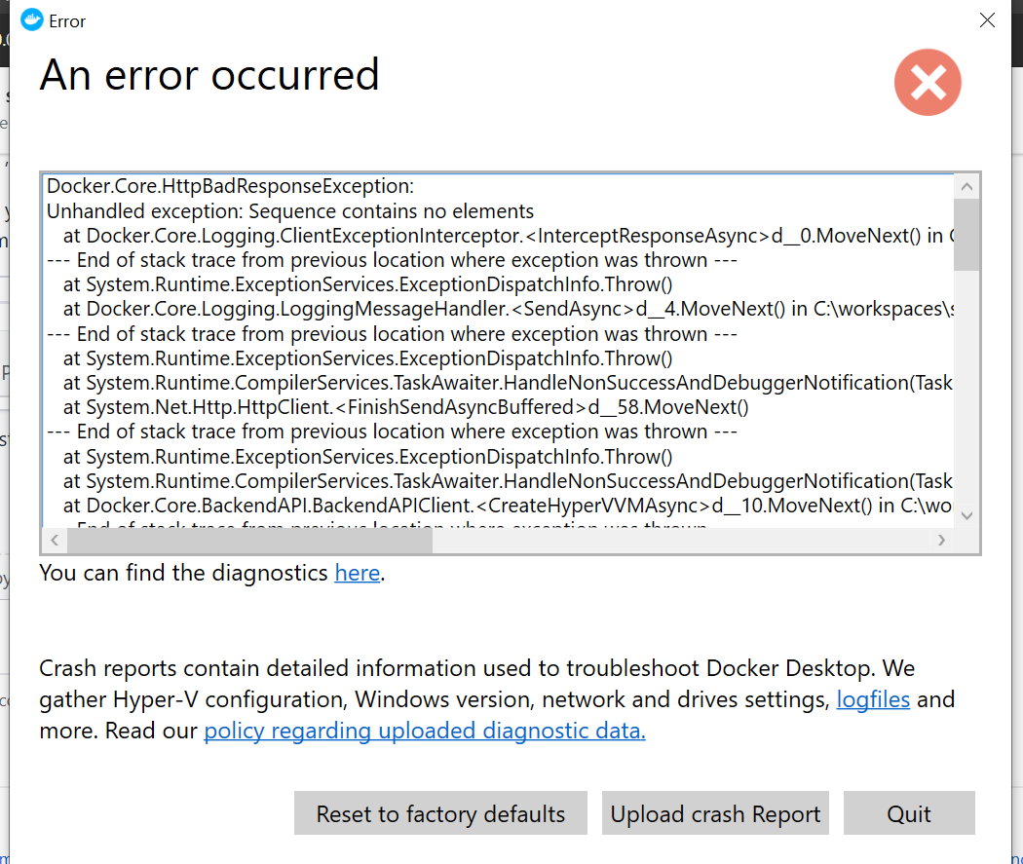1023x864 pixels.
Task: Click the white X inside the red circle
Action: pyautogui.click(x=928, y=82)
